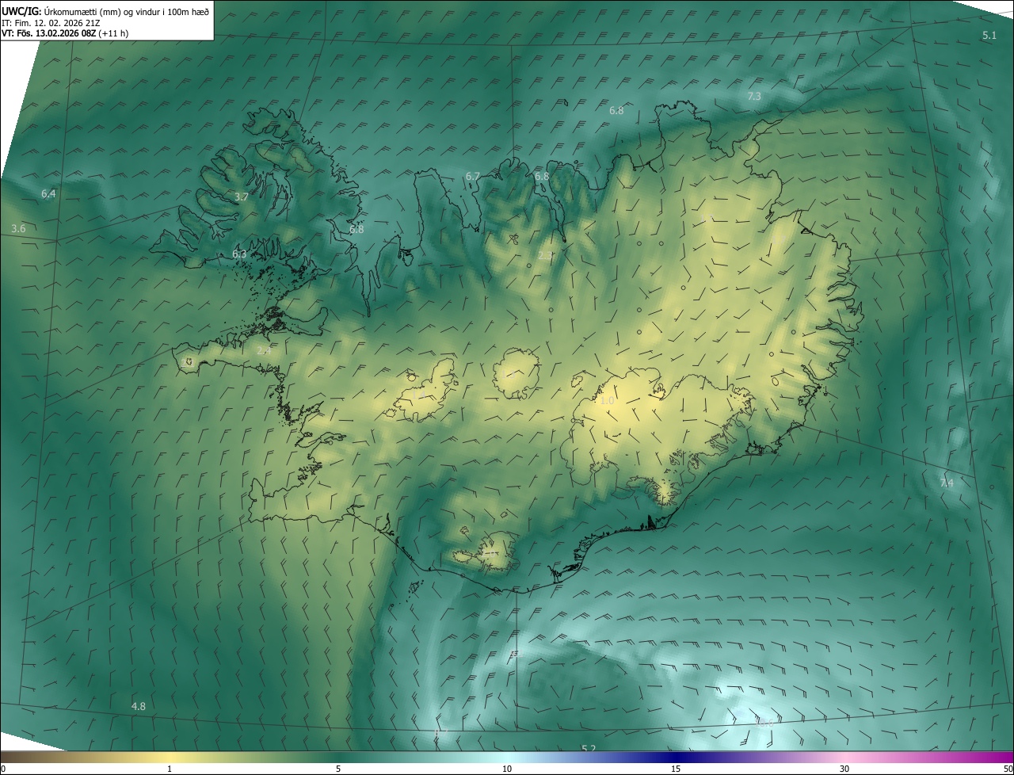1014x775 pixels.
Task: Click the color scale tick labeled 0
Action: [x=3, y=769]
